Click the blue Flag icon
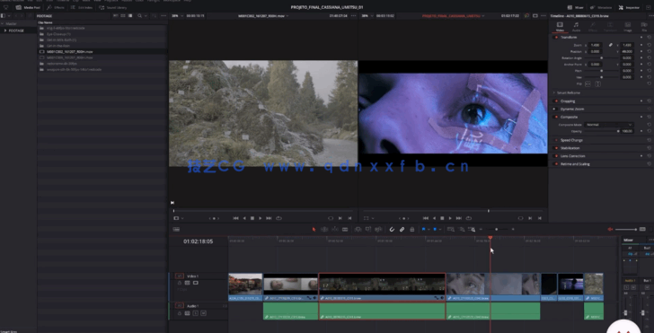Viewport: 654px width, 333px height. (423, 229)
